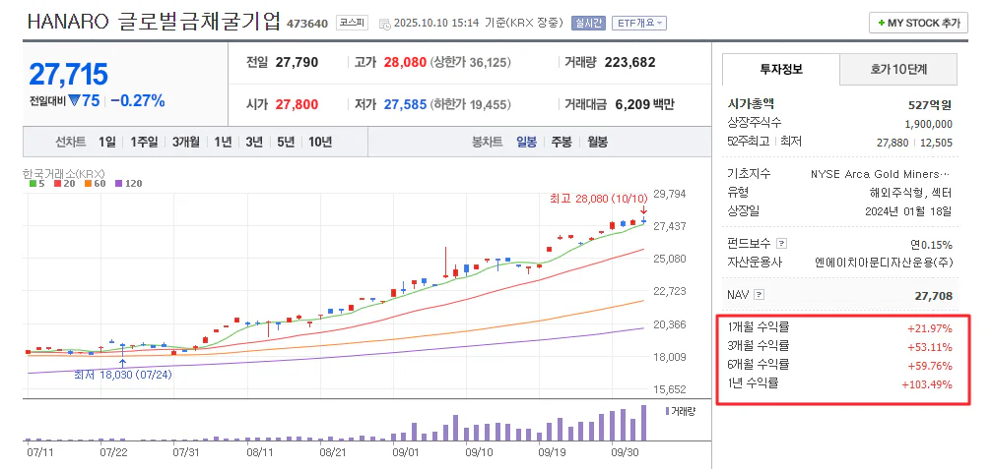Toggle the 20-day moving average legend

point(63,183)
